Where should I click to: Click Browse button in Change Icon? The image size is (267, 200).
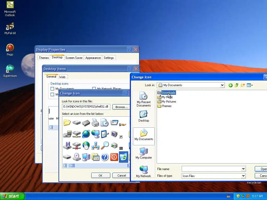(x=121, y=107)
